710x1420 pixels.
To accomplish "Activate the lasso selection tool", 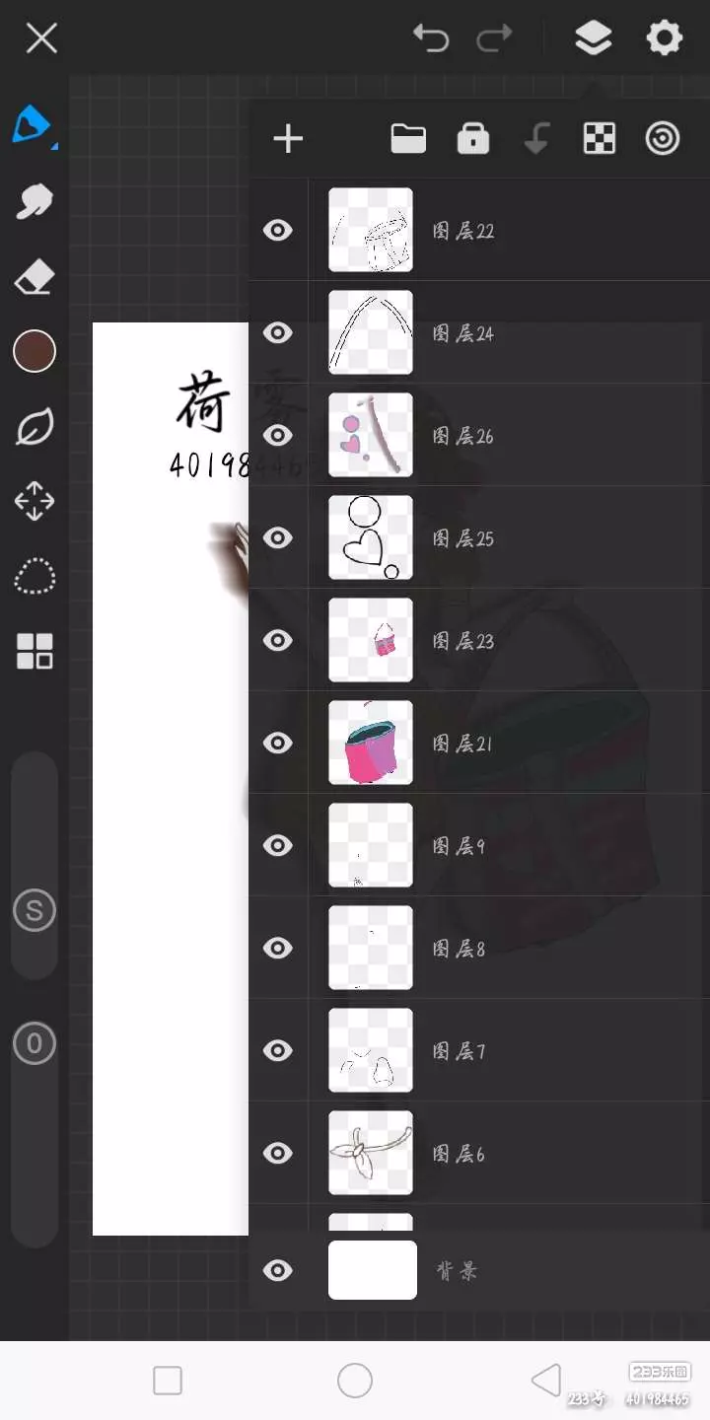I will pyautogui.click(x=35, y=576).
